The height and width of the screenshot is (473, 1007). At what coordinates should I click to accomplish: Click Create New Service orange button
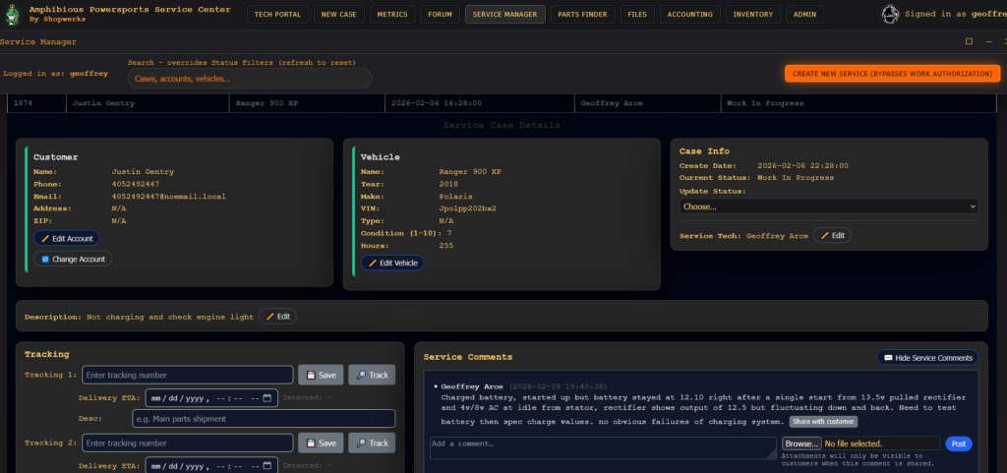[892, 75]
